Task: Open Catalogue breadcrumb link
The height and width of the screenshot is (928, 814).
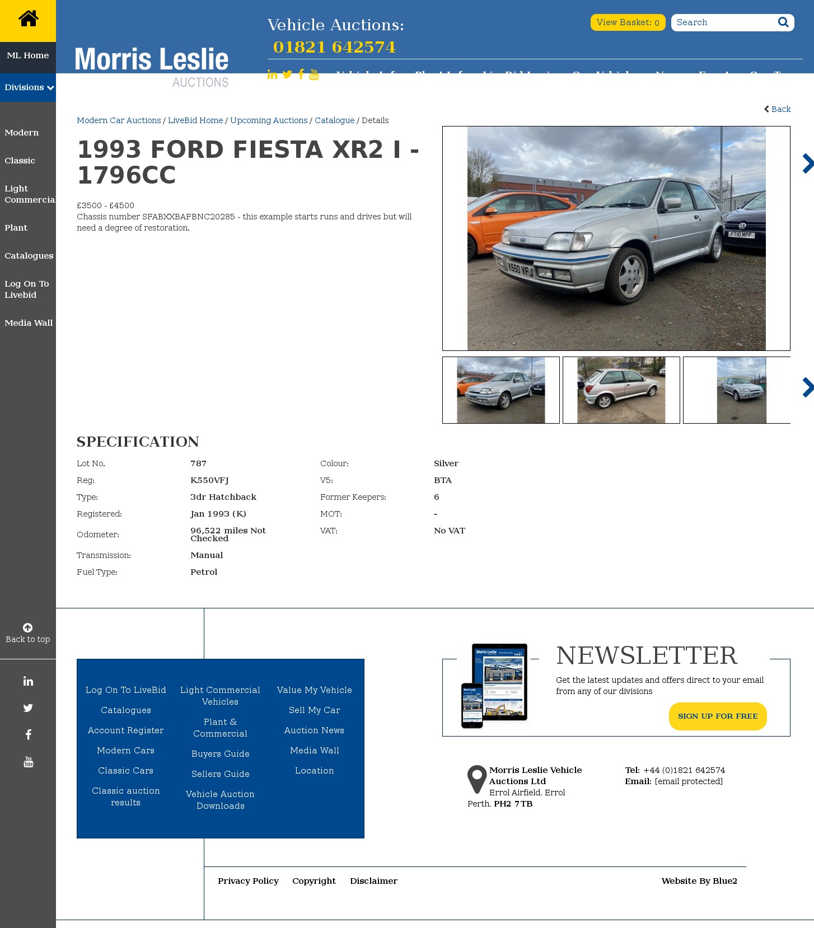Action: 335,120
